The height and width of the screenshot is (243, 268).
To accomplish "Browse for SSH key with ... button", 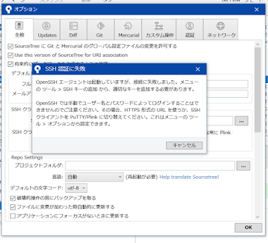I will 241,121.
